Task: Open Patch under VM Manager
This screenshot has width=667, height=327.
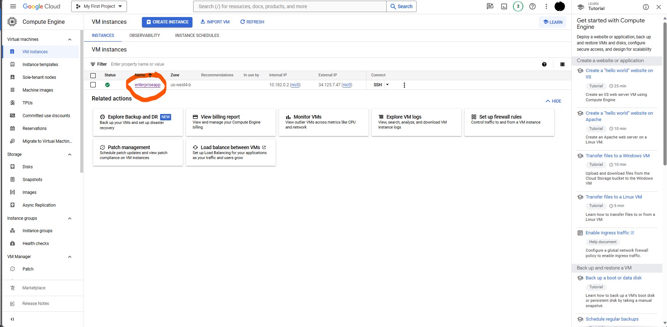Action: coord(28,269)
